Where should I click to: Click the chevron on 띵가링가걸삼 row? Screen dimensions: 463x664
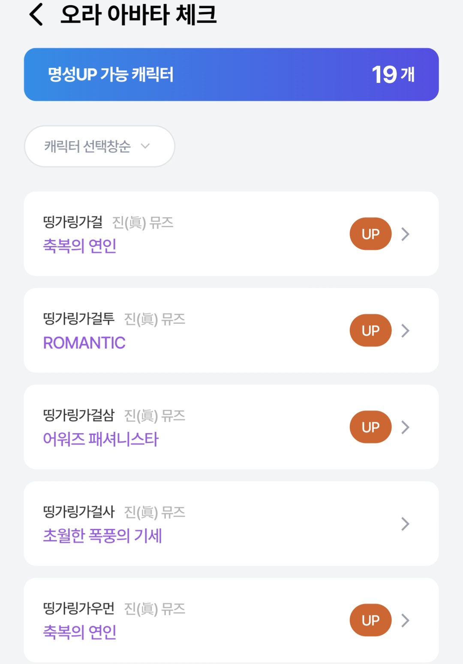[405, 427]
